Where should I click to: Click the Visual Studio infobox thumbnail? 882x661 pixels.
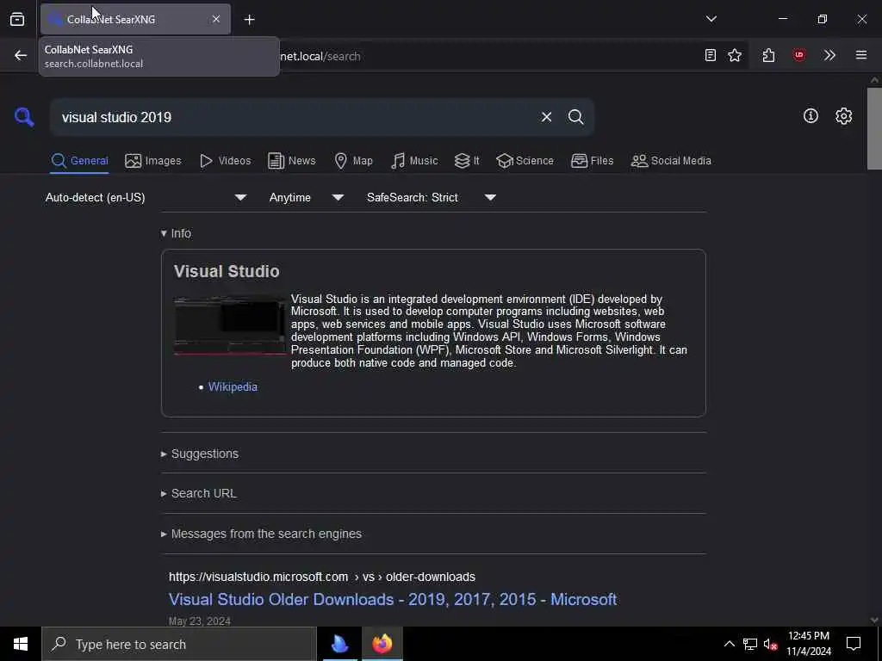pos(230,325)
